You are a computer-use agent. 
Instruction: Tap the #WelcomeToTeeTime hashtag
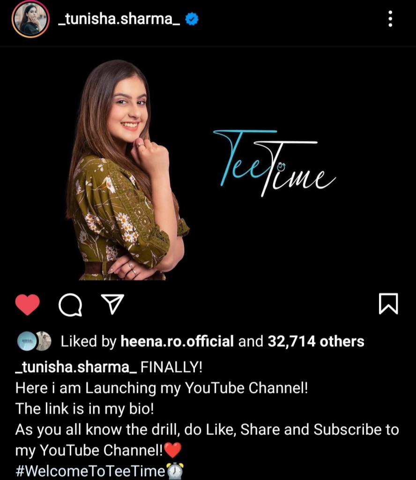pyautogui.click(x=90, y=471)
